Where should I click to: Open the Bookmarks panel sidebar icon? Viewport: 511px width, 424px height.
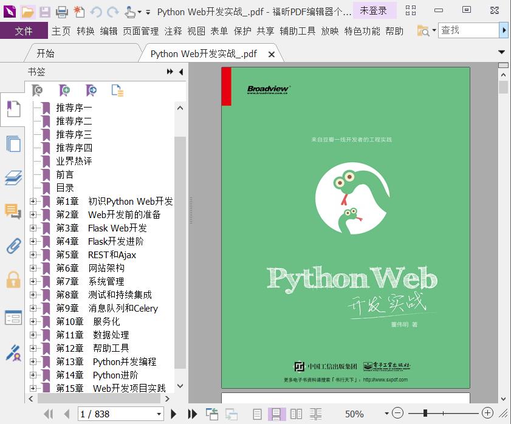pos(13,109)
